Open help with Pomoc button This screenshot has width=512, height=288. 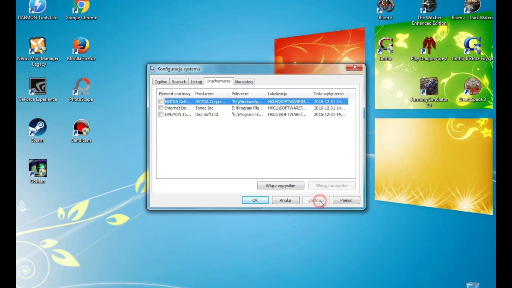(346, 200)
